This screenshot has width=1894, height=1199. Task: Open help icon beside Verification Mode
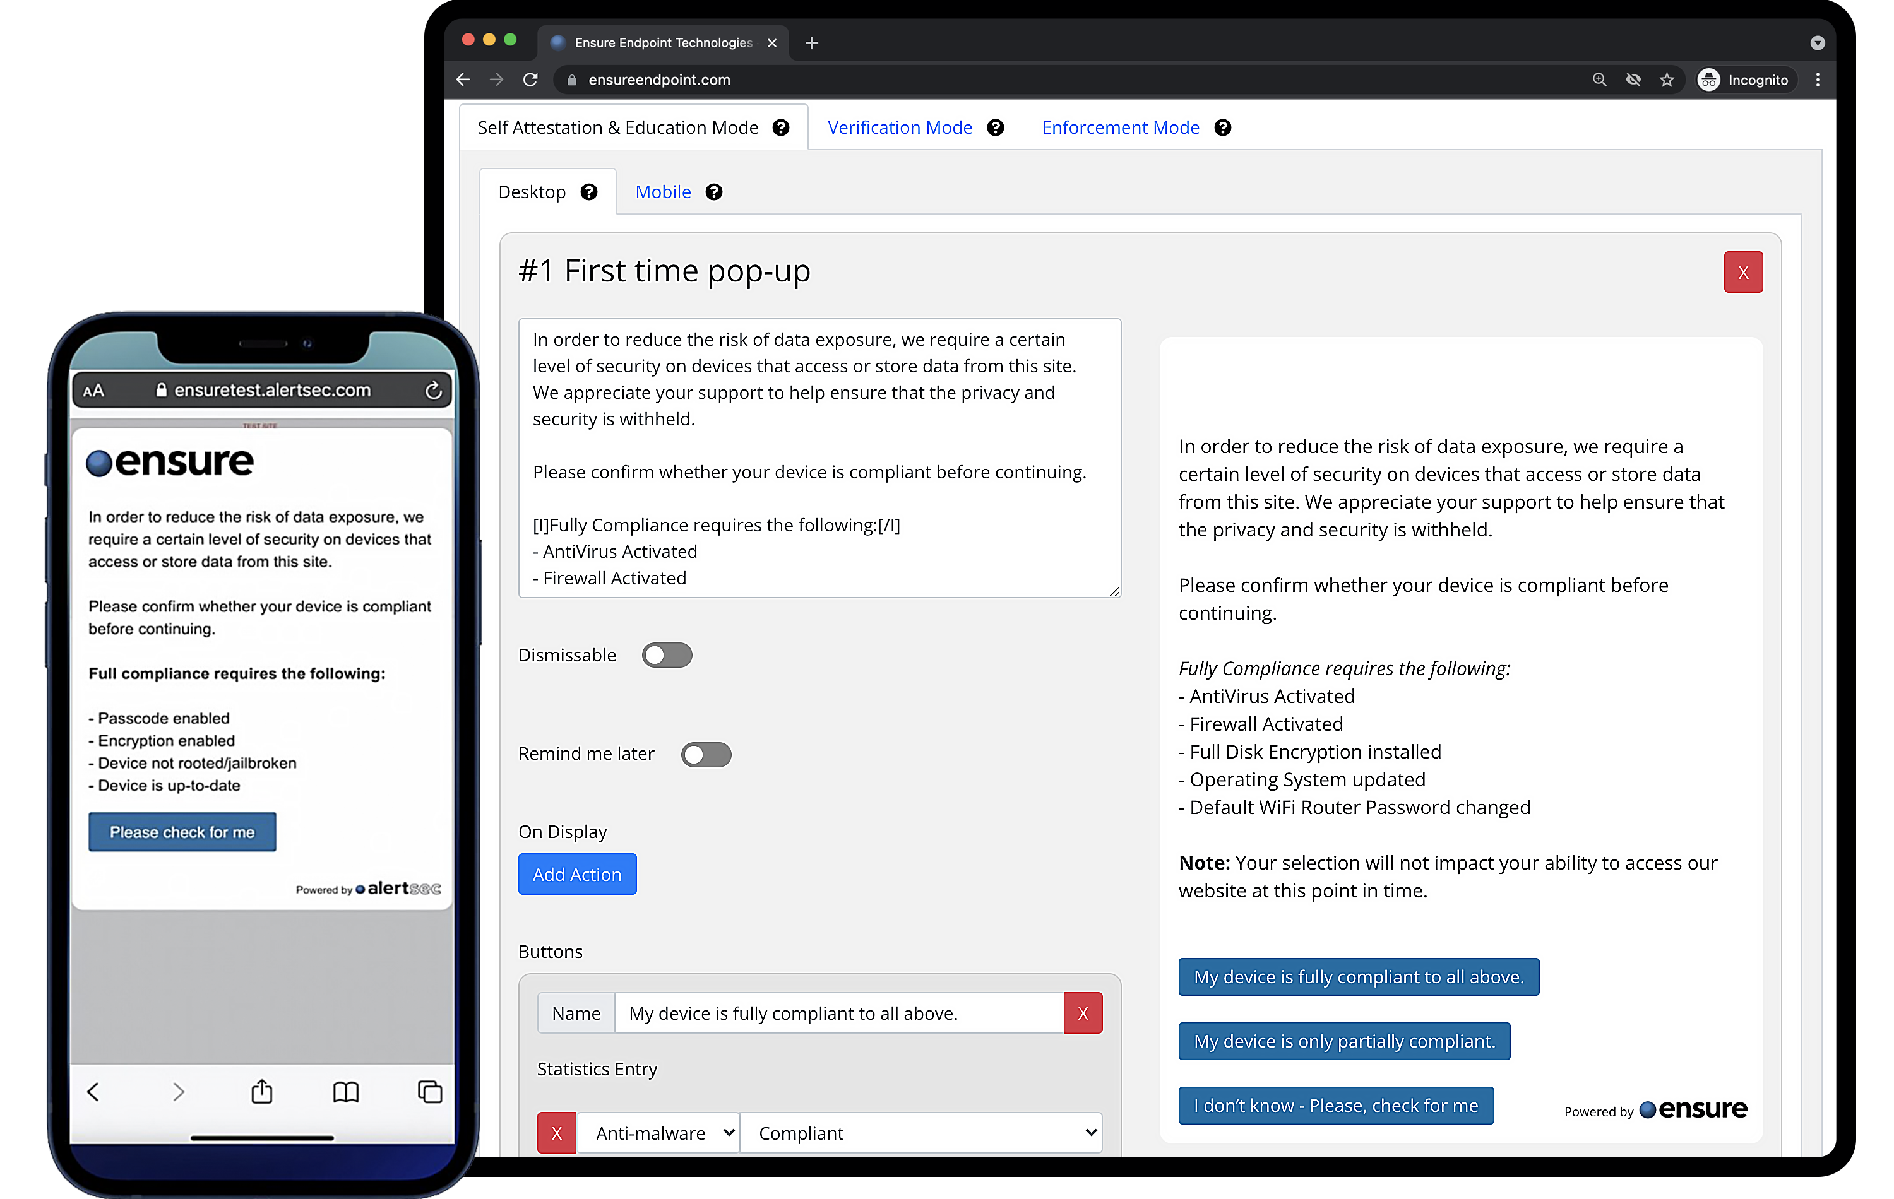tap(996, 127)
